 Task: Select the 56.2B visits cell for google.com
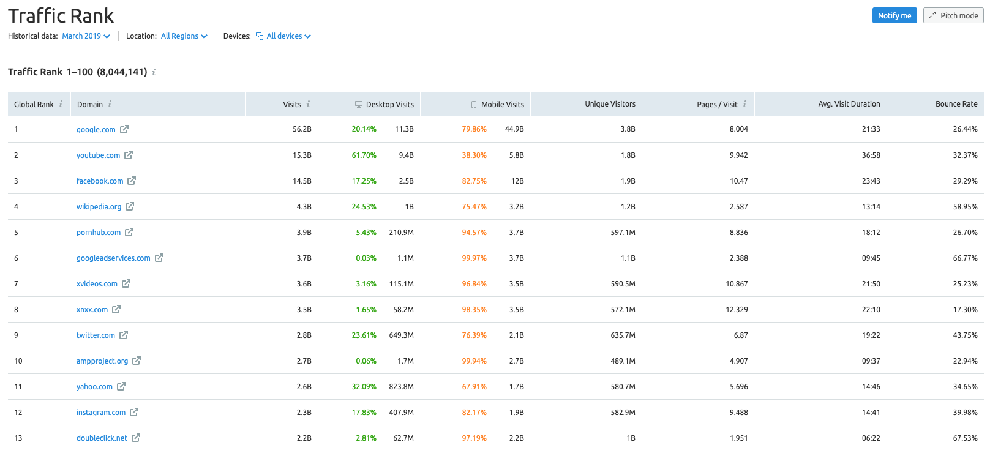[302, 129]
